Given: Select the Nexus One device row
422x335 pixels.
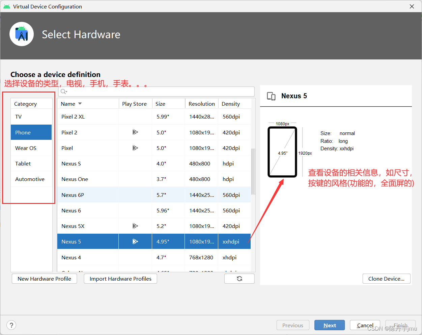Looking at the screenshot, I should click(154, 179).
